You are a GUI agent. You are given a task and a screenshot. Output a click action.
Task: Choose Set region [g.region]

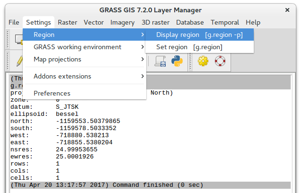[199, 47]
